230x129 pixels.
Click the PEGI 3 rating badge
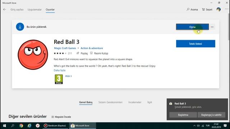pos(59,79)
